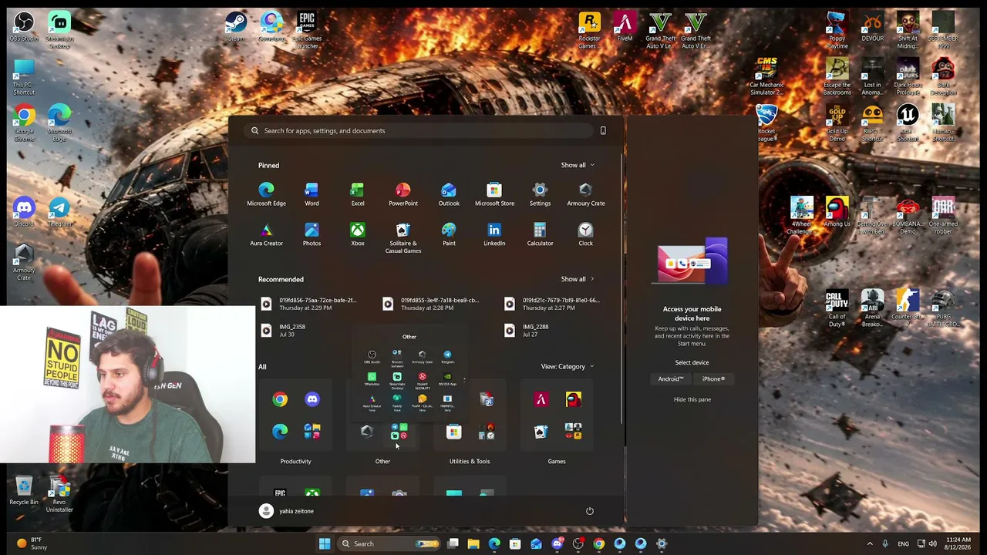Open Excel in the Start menu

(357, 194)
